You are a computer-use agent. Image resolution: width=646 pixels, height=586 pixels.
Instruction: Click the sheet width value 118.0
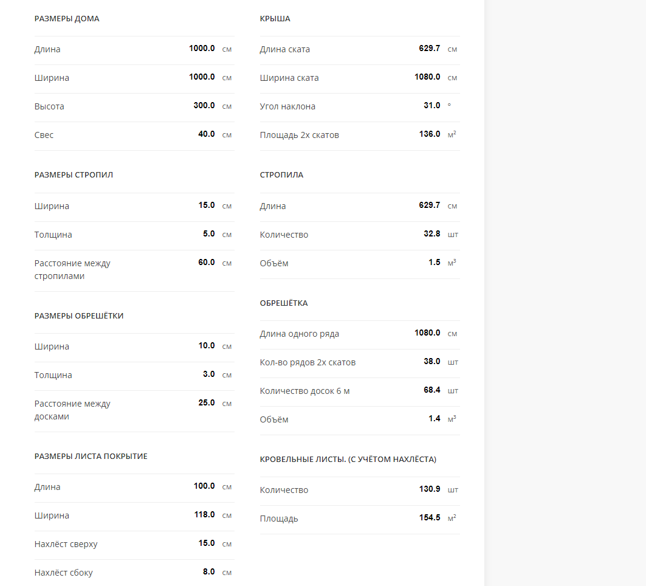204,515
